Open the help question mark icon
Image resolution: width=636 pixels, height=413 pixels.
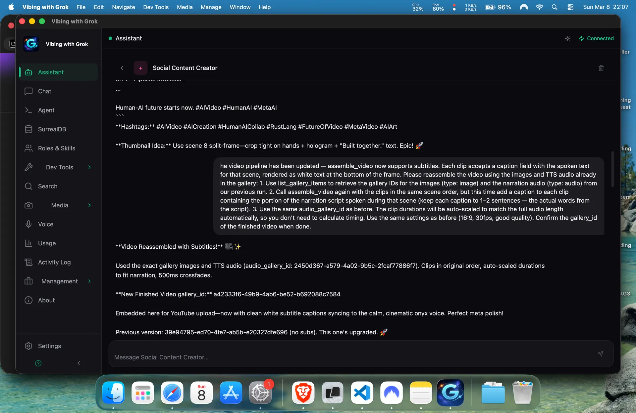tap(38, 363)
